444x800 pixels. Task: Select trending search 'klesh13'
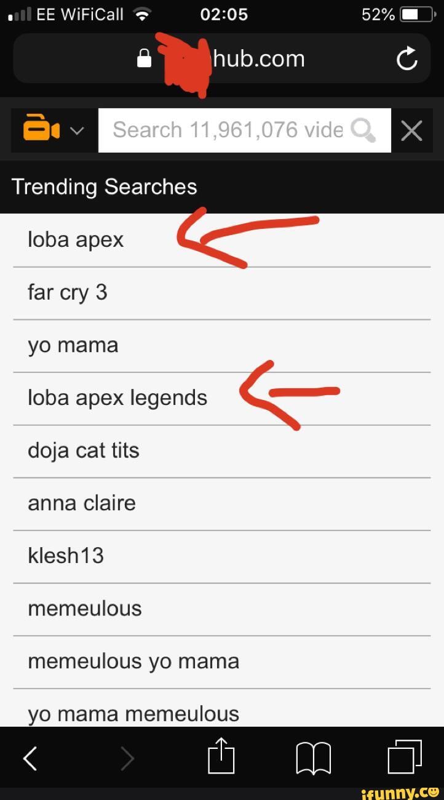(221, 557)
